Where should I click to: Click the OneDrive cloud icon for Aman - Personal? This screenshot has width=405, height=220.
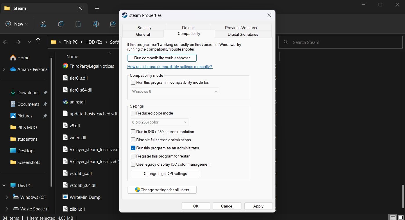(x=13, y=69)
